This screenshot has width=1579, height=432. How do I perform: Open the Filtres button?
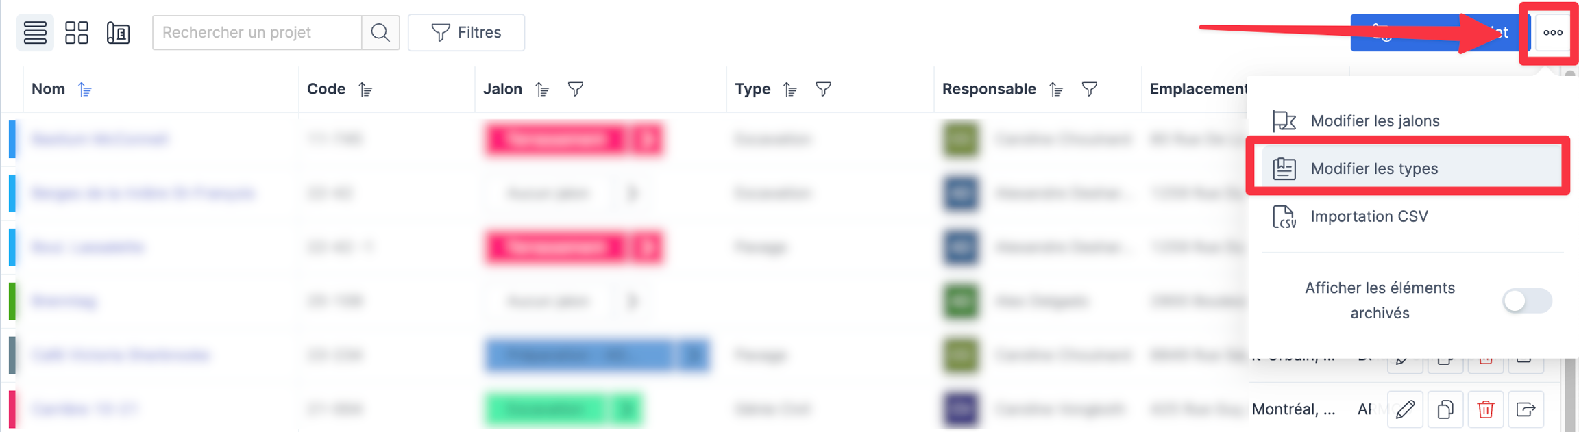point(466,32)
